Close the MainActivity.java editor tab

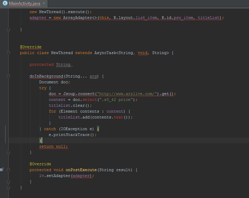[x=45, y=3]
